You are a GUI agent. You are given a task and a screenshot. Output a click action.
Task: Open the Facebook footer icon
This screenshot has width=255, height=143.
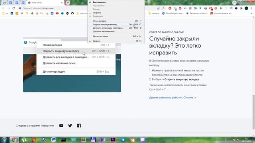point(79,126)
